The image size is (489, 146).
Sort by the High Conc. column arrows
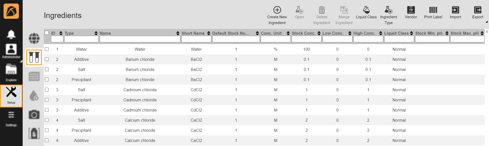coord(381,33)
